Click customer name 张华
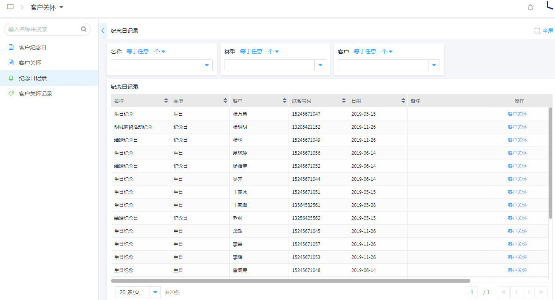Viewport: 555px width, 300px height. point(238,140)
